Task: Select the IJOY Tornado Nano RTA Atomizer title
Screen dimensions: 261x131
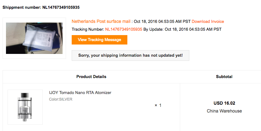Action: (x=80, y=92)
